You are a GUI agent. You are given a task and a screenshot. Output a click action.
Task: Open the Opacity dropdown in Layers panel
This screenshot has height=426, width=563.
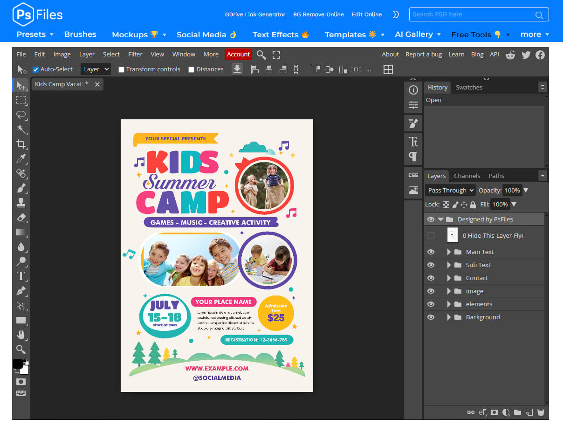coord(526,190)
